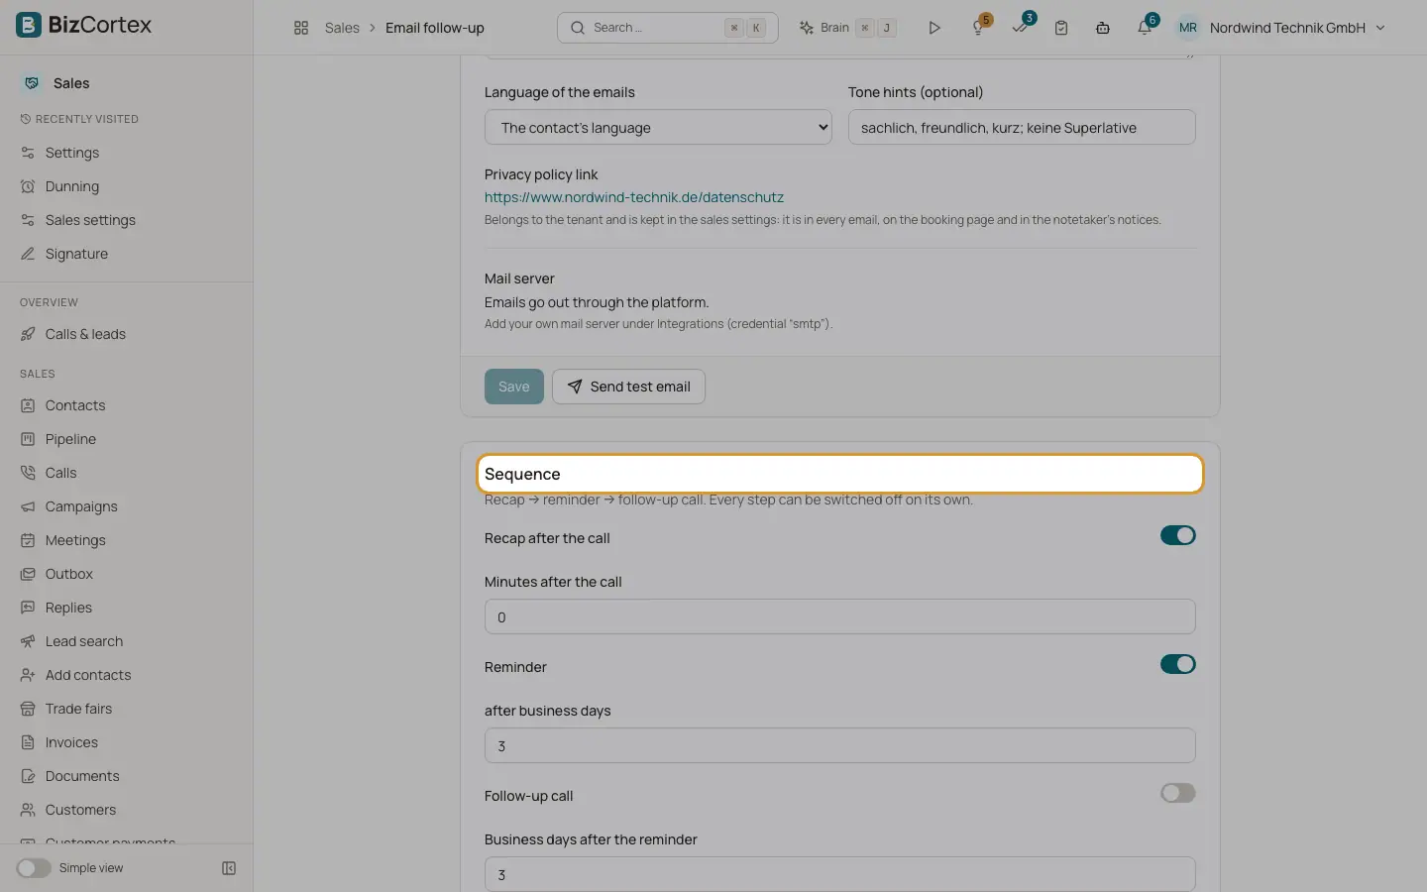
Task: Open the notifications bell with badge 6
Action: pos(1146,27)
